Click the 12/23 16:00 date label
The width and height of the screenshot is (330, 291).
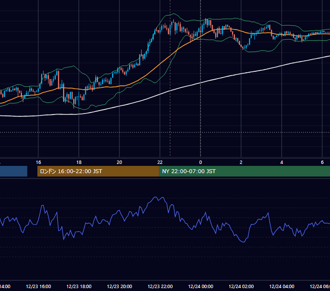[x=38, y=286]
